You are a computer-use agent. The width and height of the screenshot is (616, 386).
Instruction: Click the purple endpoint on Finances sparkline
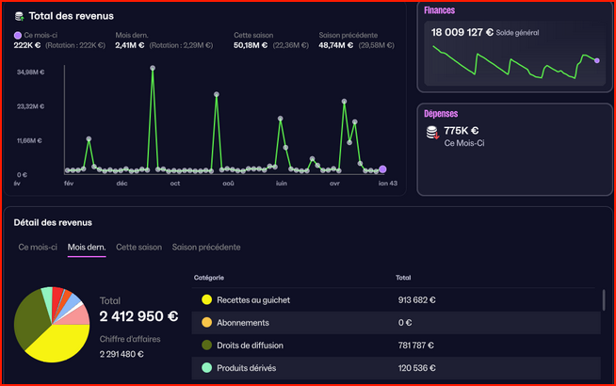(x=596, y=60)
